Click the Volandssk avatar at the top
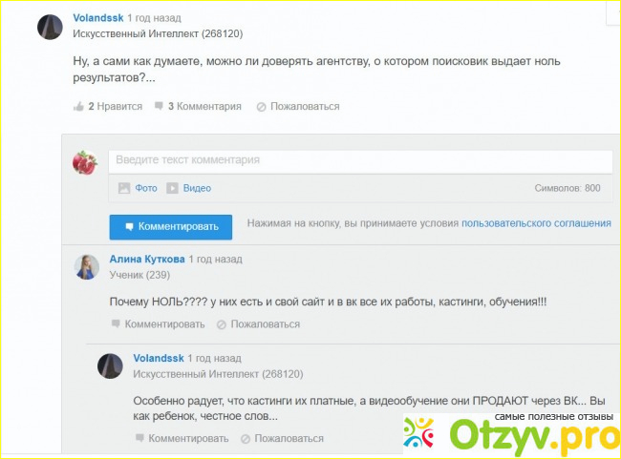Viewport: 621px width, 459px height. pyautogui.click(x=50, y=27)
